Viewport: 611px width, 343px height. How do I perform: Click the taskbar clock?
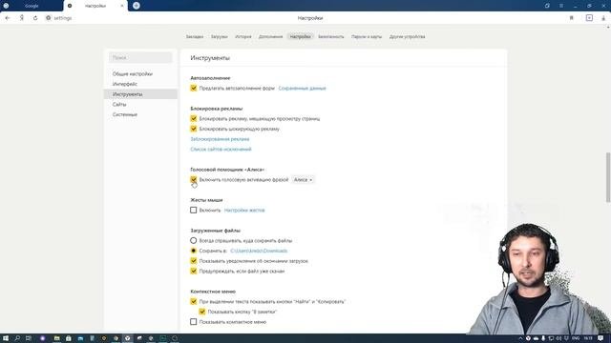coord(588,338)
